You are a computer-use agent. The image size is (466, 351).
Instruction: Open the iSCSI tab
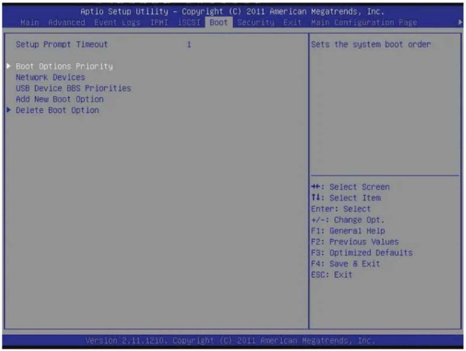189,22
